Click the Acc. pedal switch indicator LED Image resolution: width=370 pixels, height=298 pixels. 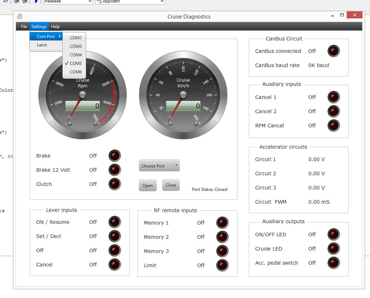(x=333, y=263)
